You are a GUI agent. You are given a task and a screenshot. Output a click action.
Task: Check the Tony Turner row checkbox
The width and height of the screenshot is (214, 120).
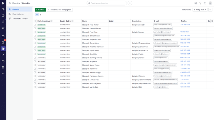(x=35, y=25)
